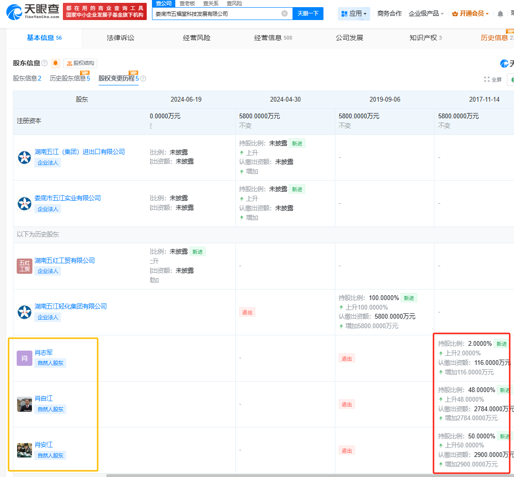Clear the search box text
This screenshot has height=477, width=514.
click(284, 13)
